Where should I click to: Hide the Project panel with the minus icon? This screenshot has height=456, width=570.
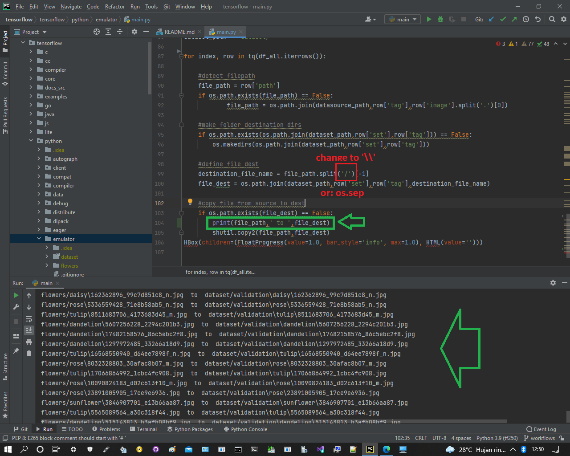coord(146,32)
